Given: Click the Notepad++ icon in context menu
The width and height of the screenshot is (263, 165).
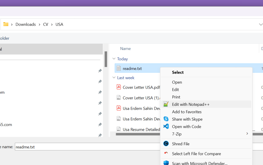Looking at the screenshot, I should (166, 104).
